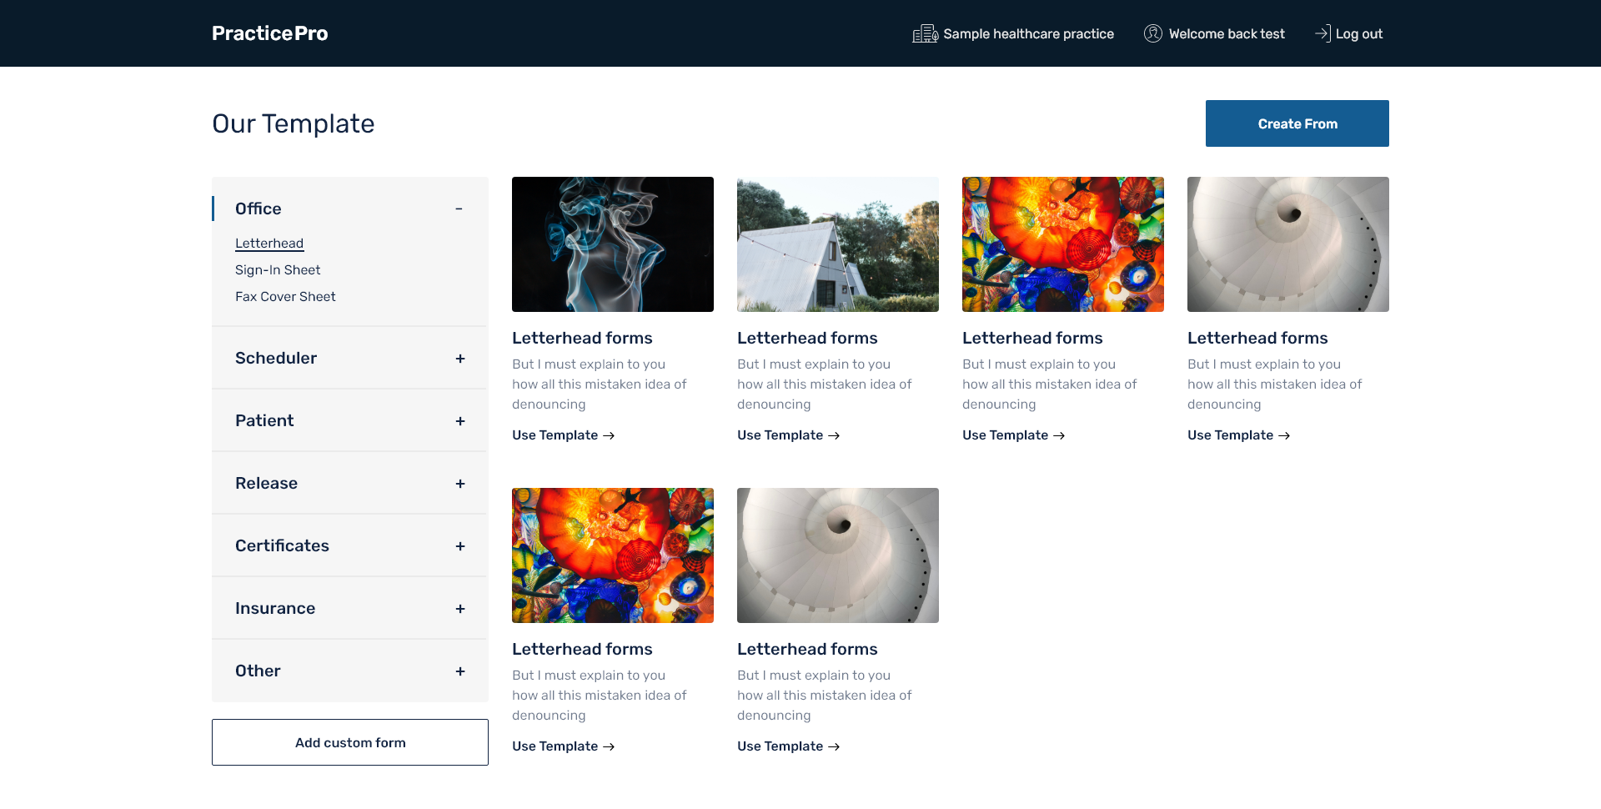Use Template for the smoke image card
Viewport: 1601px width, 809px height.
[x=563, y=435]
